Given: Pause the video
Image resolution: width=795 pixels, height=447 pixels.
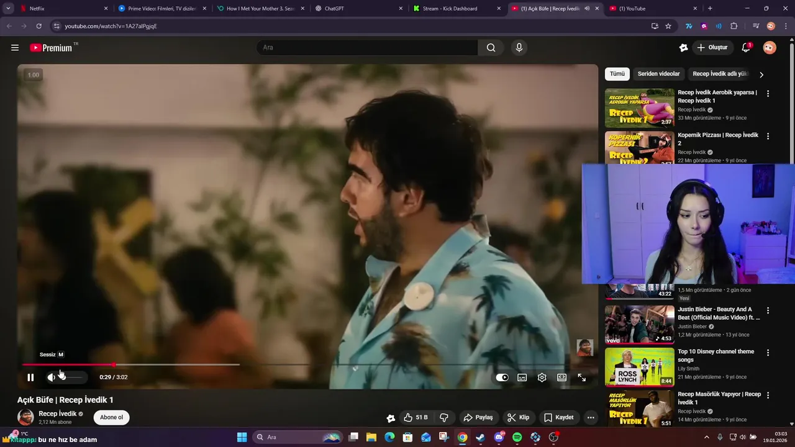Looking at the screenshot, I should click(x=30, y=377).
